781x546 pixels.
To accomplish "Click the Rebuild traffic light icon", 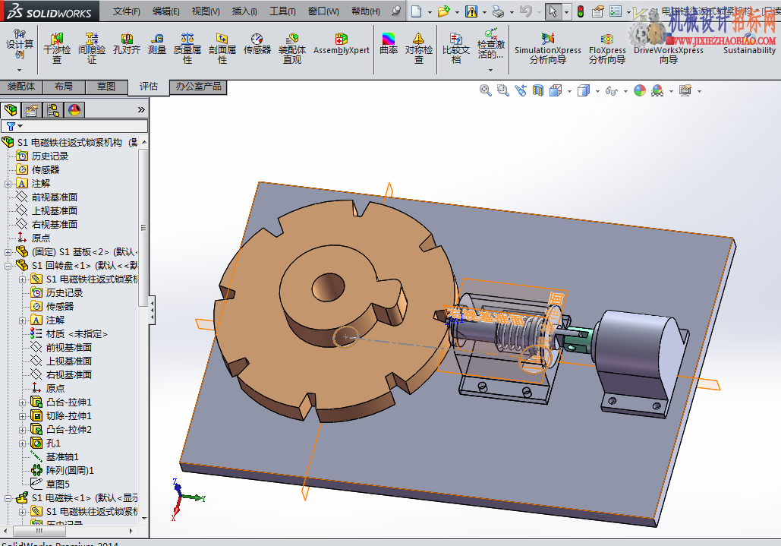I will (x=581, y=11).
